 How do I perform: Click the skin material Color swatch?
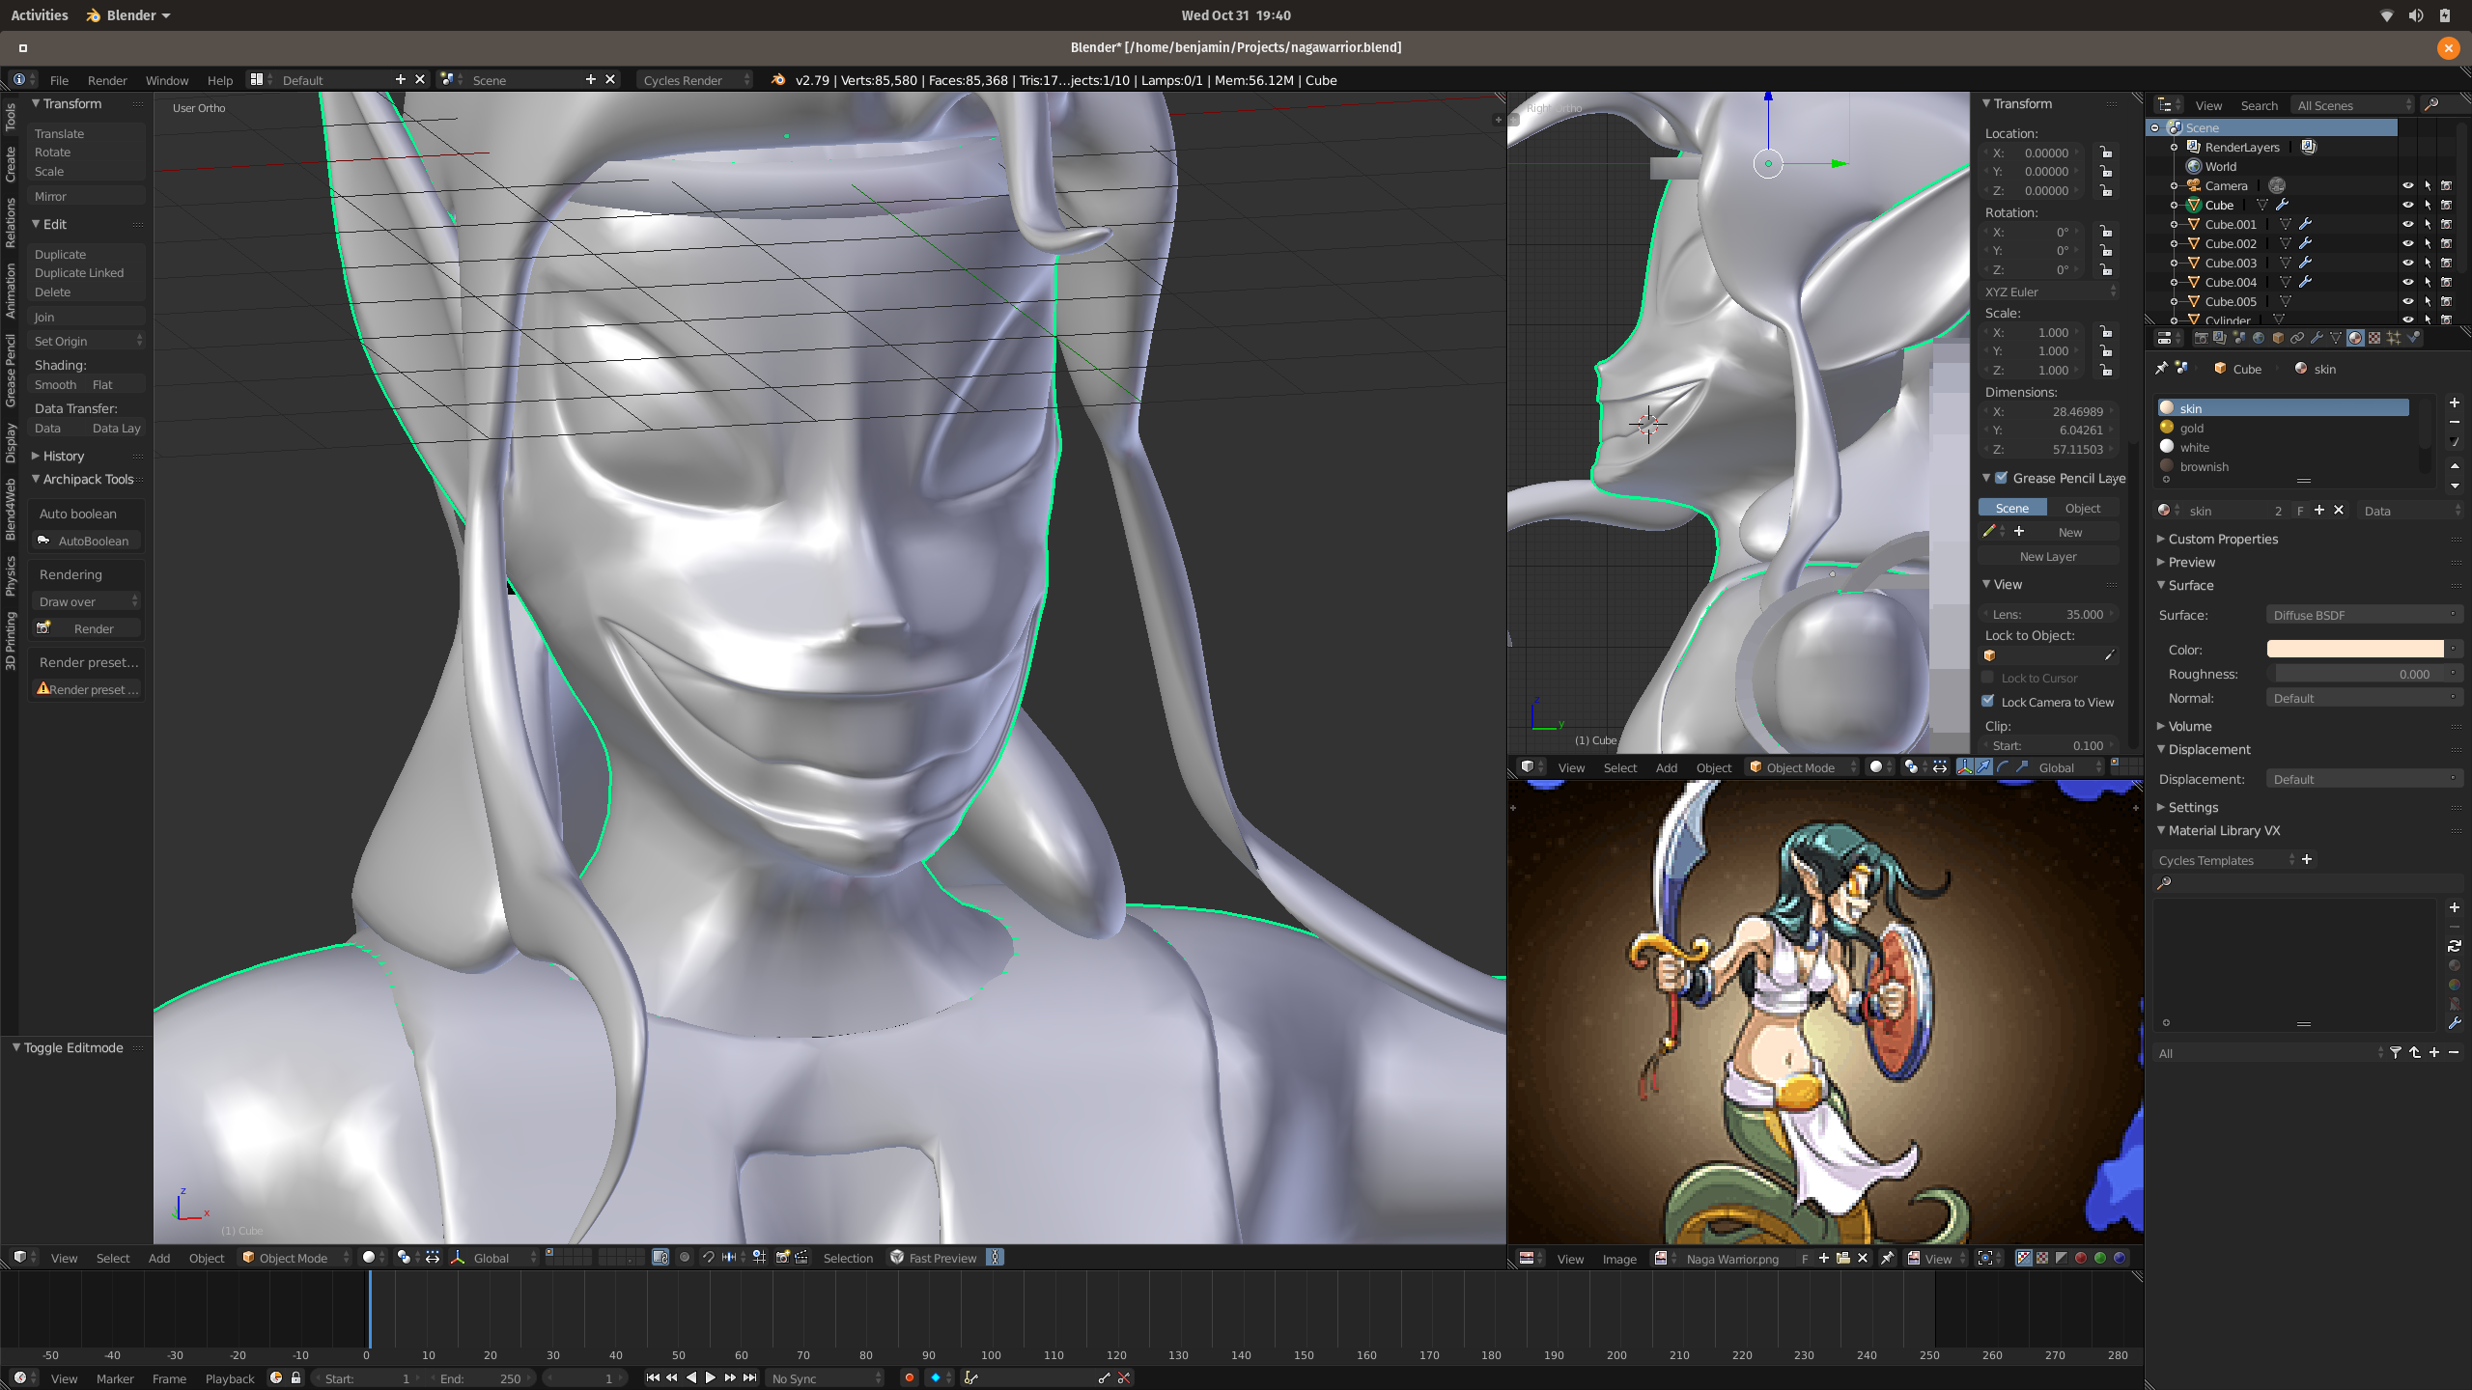tap(2354, 649)
